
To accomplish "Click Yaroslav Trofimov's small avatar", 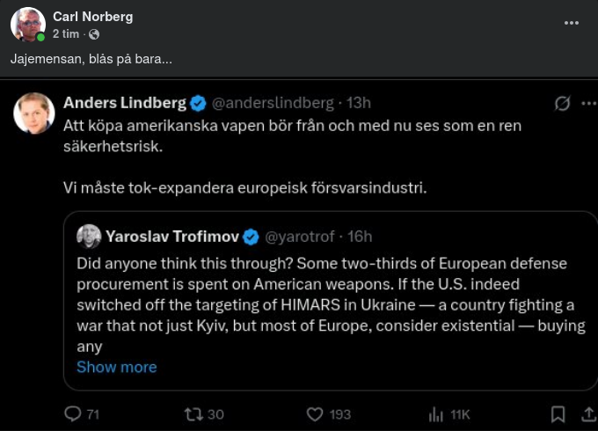I will click(89, 236).
